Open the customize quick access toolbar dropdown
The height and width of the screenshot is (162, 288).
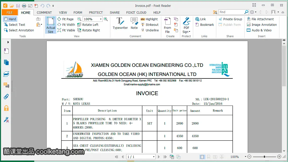53,6
